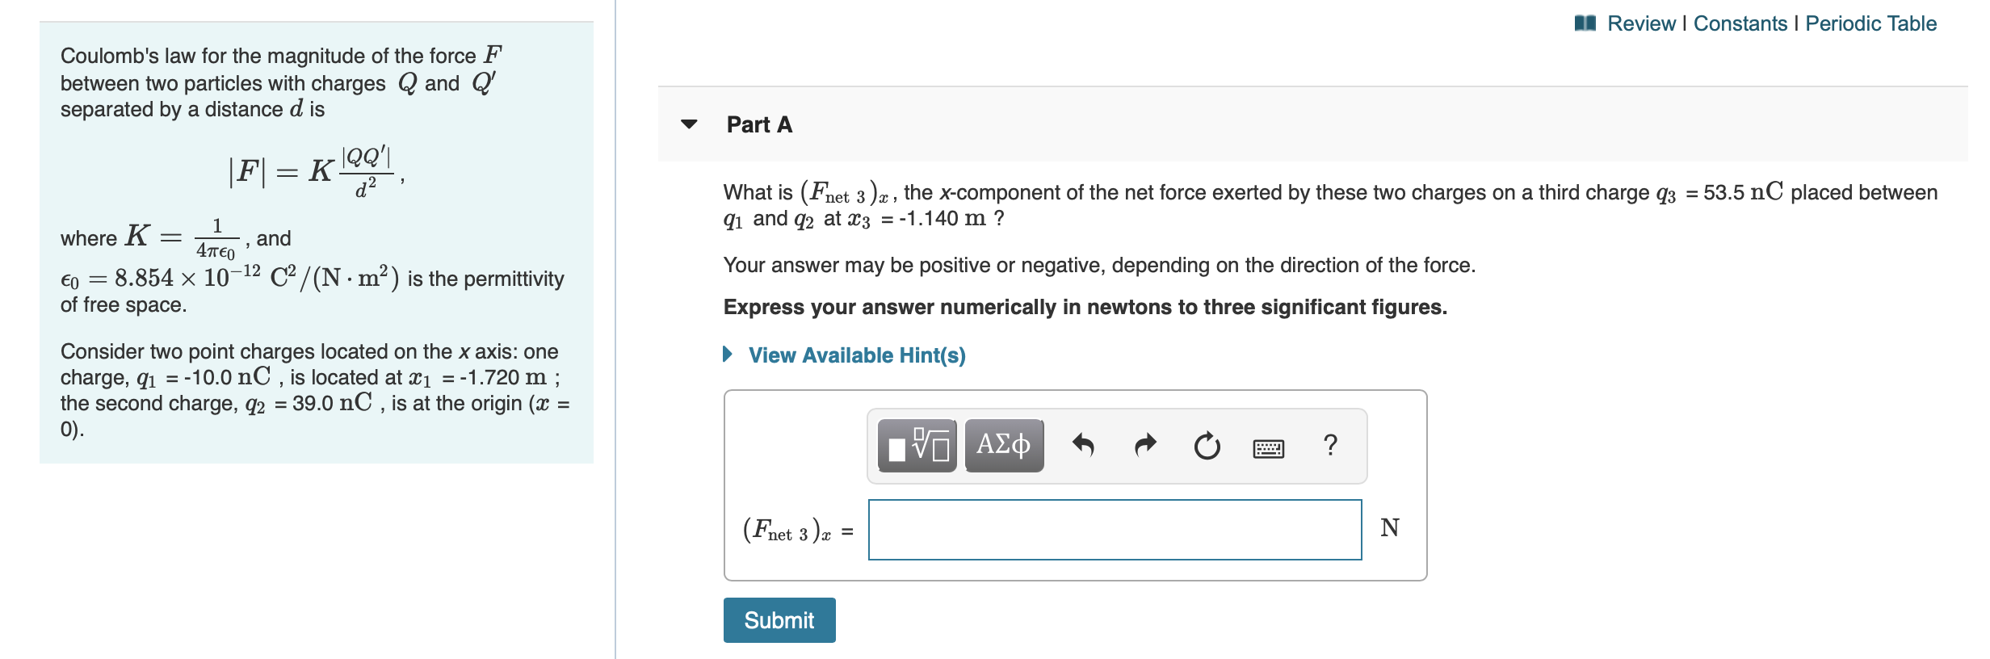The image size is (1990, 659).
Task: Open the Greek symbols ΑΣφ menu
Action: pyautogui.click(x=1003, y=445)
